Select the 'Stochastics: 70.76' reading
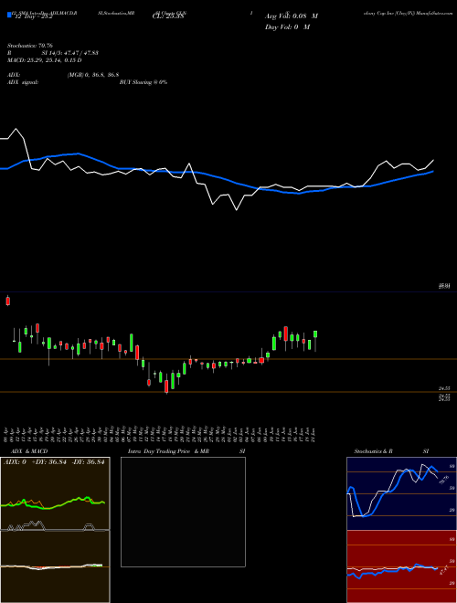 [30, 46]
